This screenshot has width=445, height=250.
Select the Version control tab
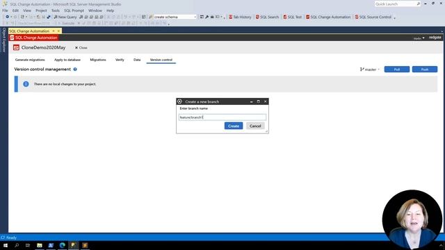point(161,60)
